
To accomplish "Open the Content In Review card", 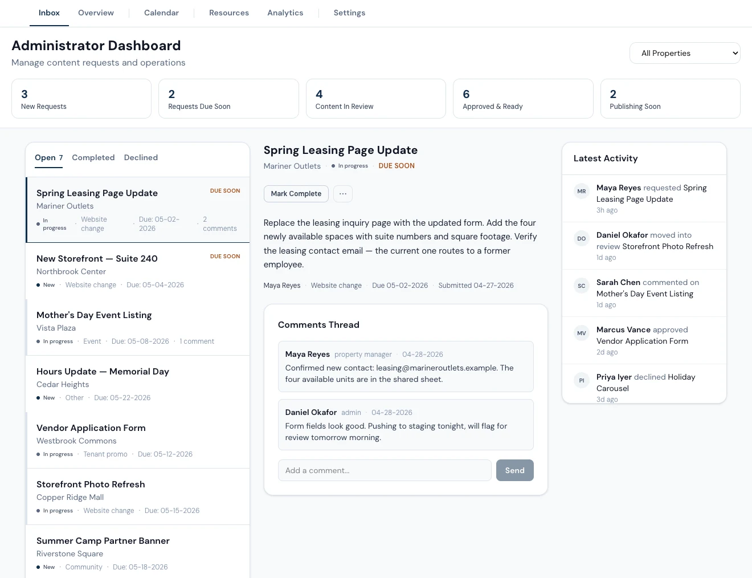I will click(x=376, y=99).
